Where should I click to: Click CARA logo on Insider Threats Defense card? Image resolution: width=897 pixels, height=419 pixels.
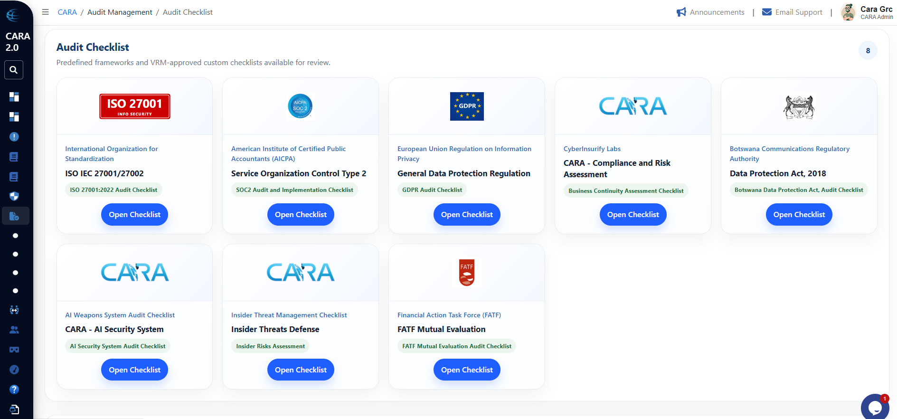tap(301, 272)
